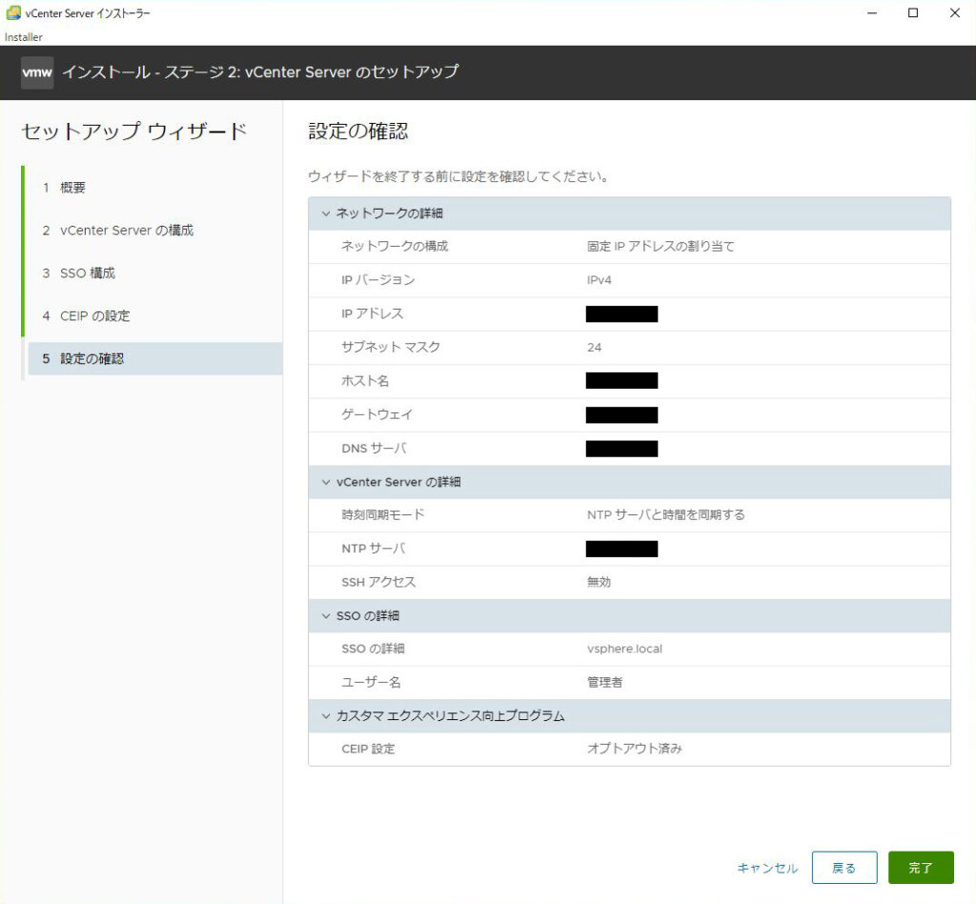Minimize the installer window

tap(872, 13)
